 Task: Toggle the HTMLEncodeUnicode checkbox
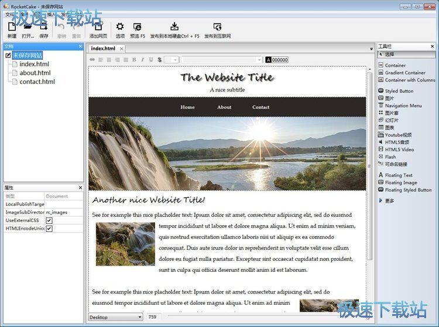click(x=49, y=229)
